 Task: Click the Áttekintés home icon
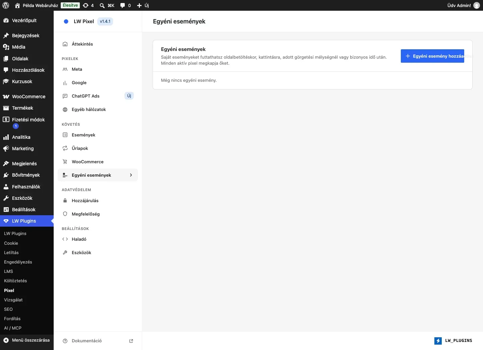tap(65, 44)
